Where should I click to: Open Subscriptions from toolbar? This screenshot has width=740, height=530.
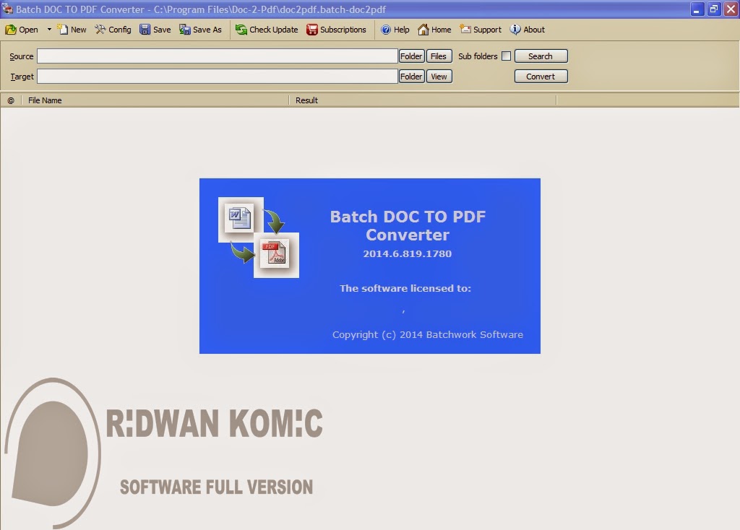point(336,30)
